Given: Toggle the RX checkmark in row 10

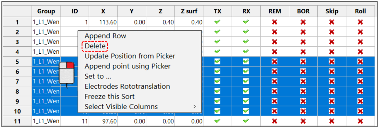Looking at the screenshot, I should (x=246, y=111).
